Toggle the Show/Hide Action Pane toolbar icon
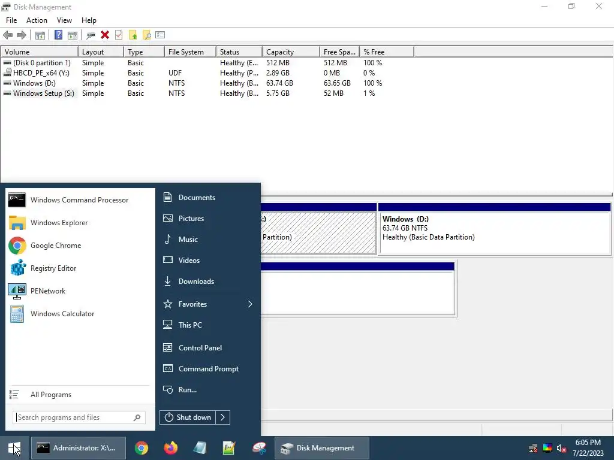The height and width of the screenshot is (460, 614). [x=73, y=35]
